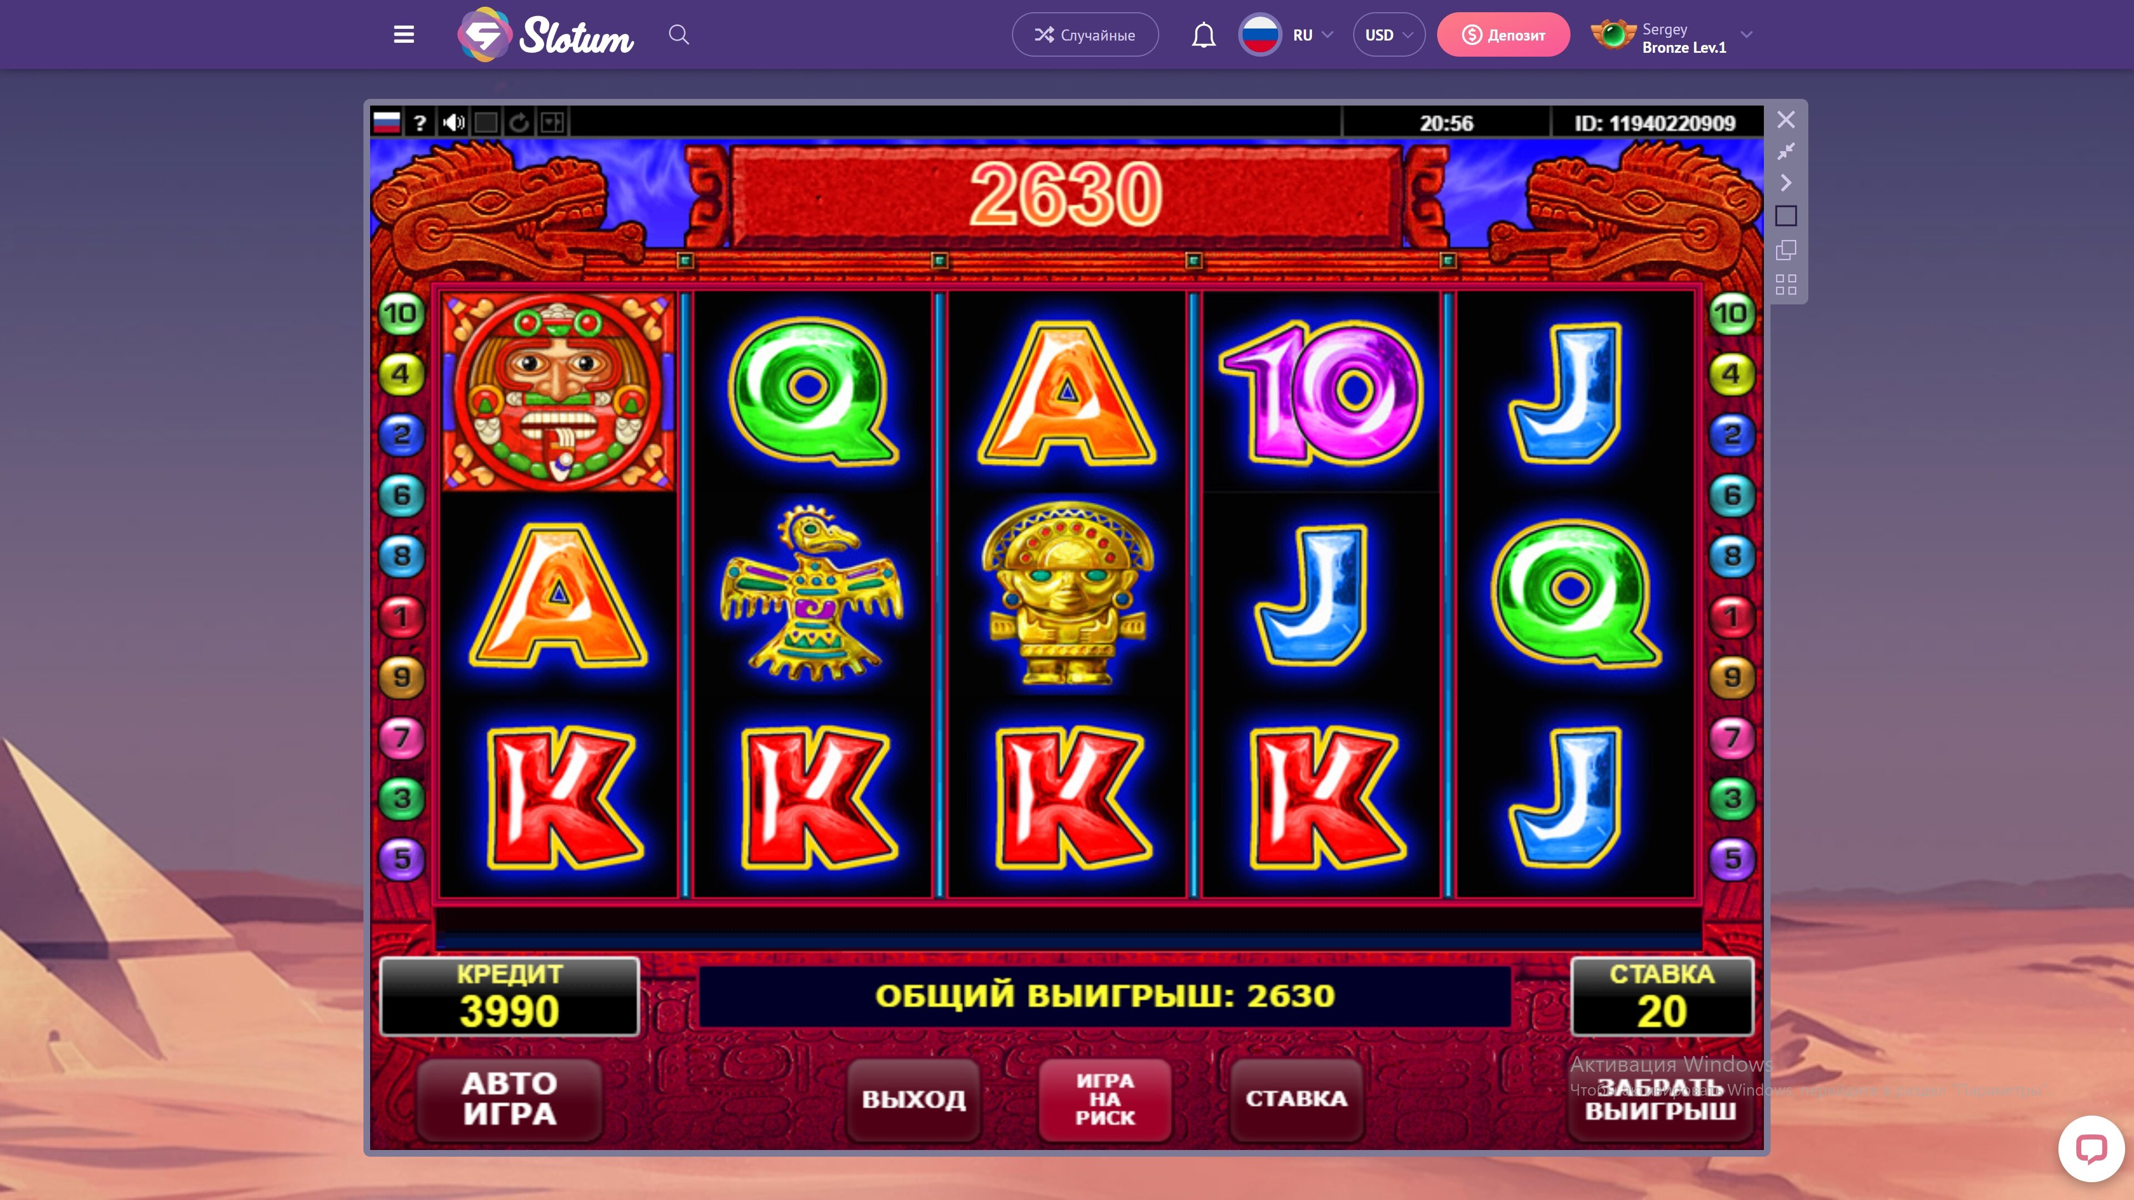The height and width of the screenshot is (1200, 2134).
Task: Open the hamburger menu
Action: (403, 35)
